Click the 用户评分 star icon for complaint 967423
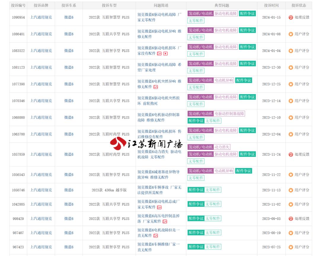 [x=291, y=247]
